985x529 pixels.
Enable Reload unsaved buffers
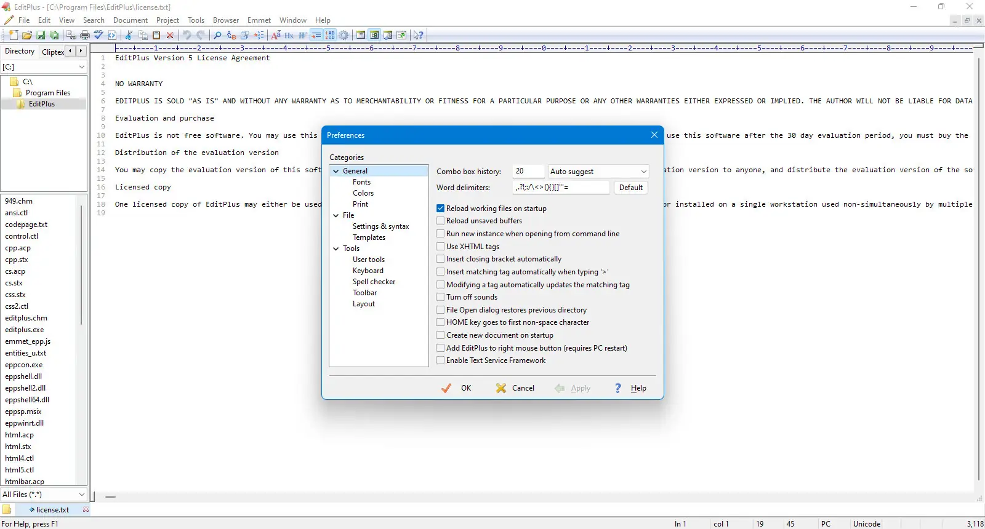click(440, 221)
